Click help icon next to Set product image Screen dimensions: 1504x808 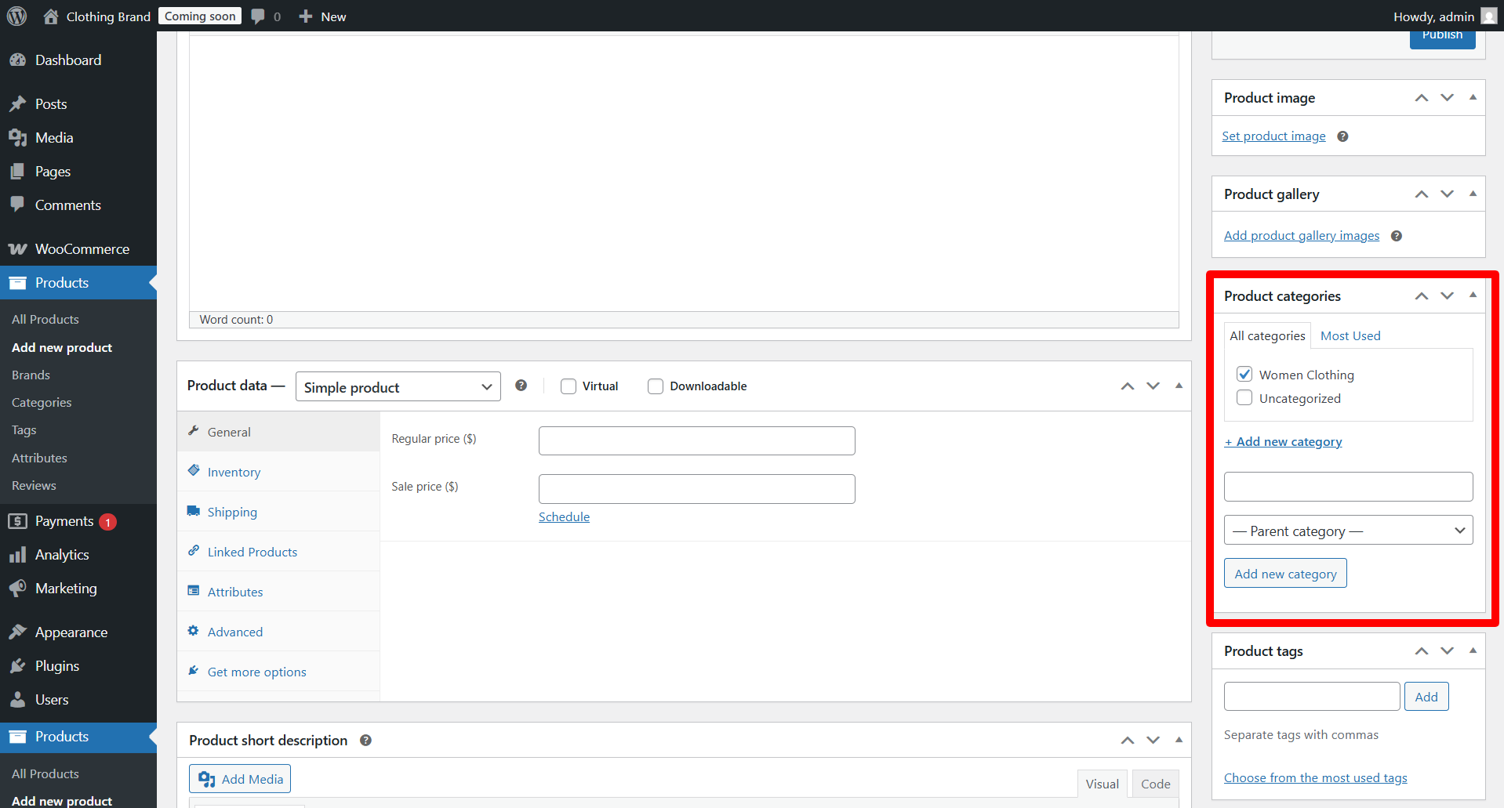(1342, 136)
